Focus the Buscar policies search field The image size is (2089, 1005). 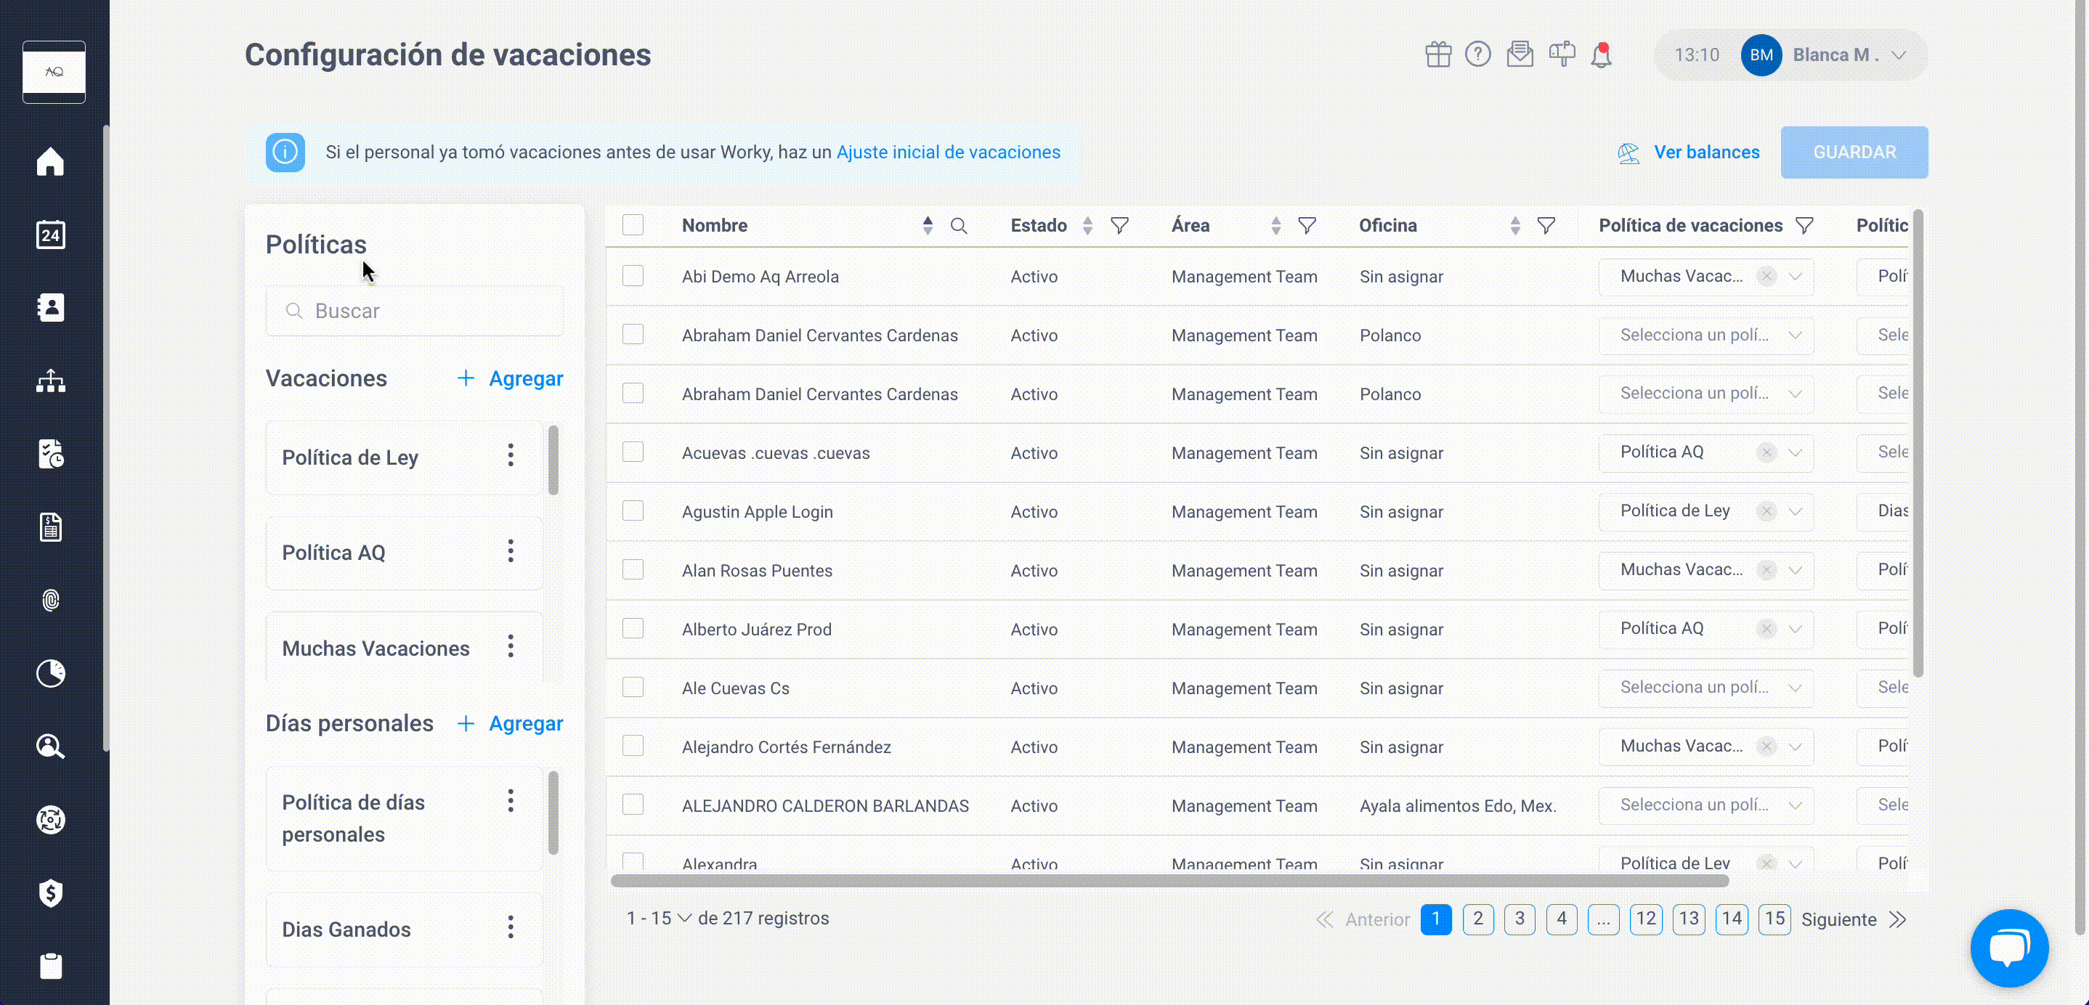coord(415,310)
